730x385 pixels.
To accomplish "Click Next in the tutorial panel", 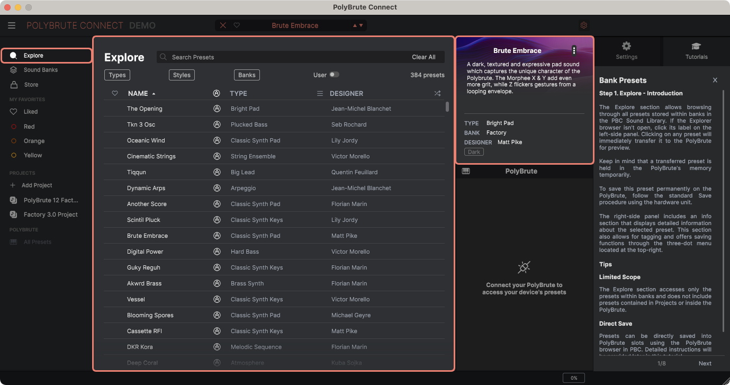I will click(x=705, y=363).
